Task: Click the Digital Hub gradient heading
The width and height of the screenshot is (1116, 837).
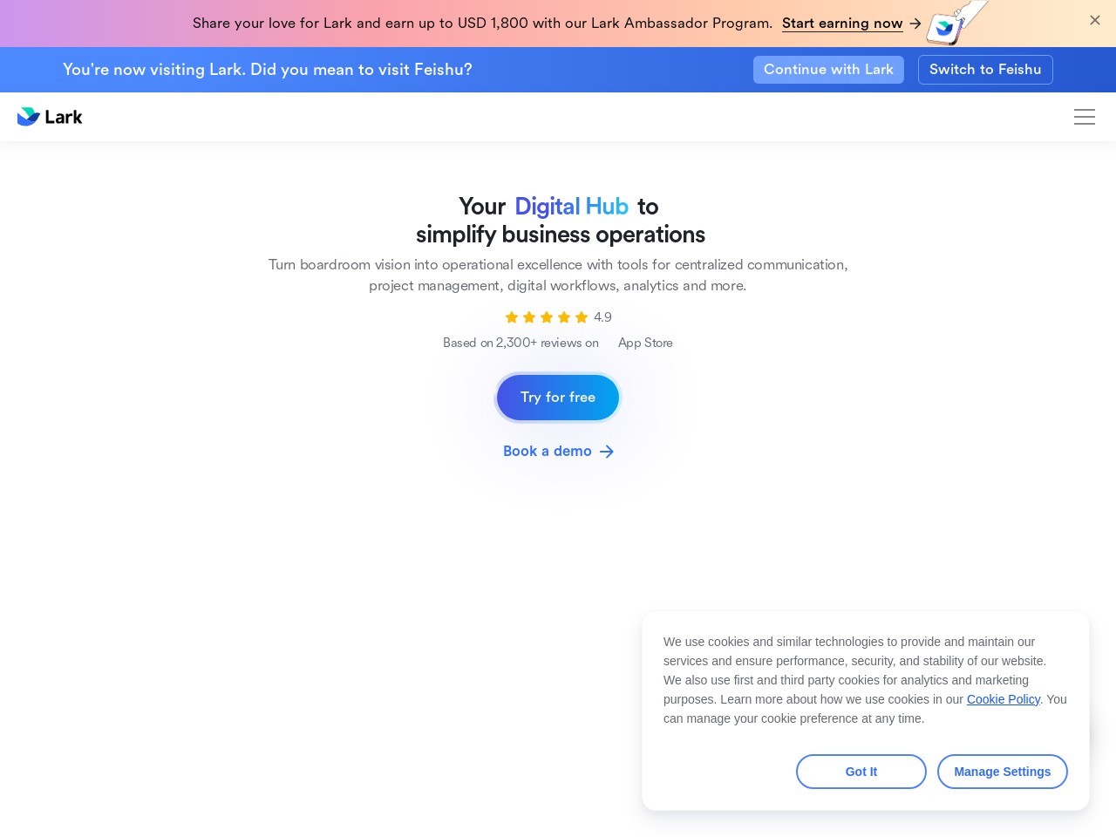Action: pos(571,207)
